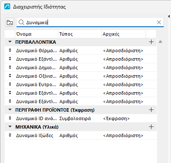Click the magnifier search icon
The height and width of the screenshot is (163, 171).
[x=21, y=22]
